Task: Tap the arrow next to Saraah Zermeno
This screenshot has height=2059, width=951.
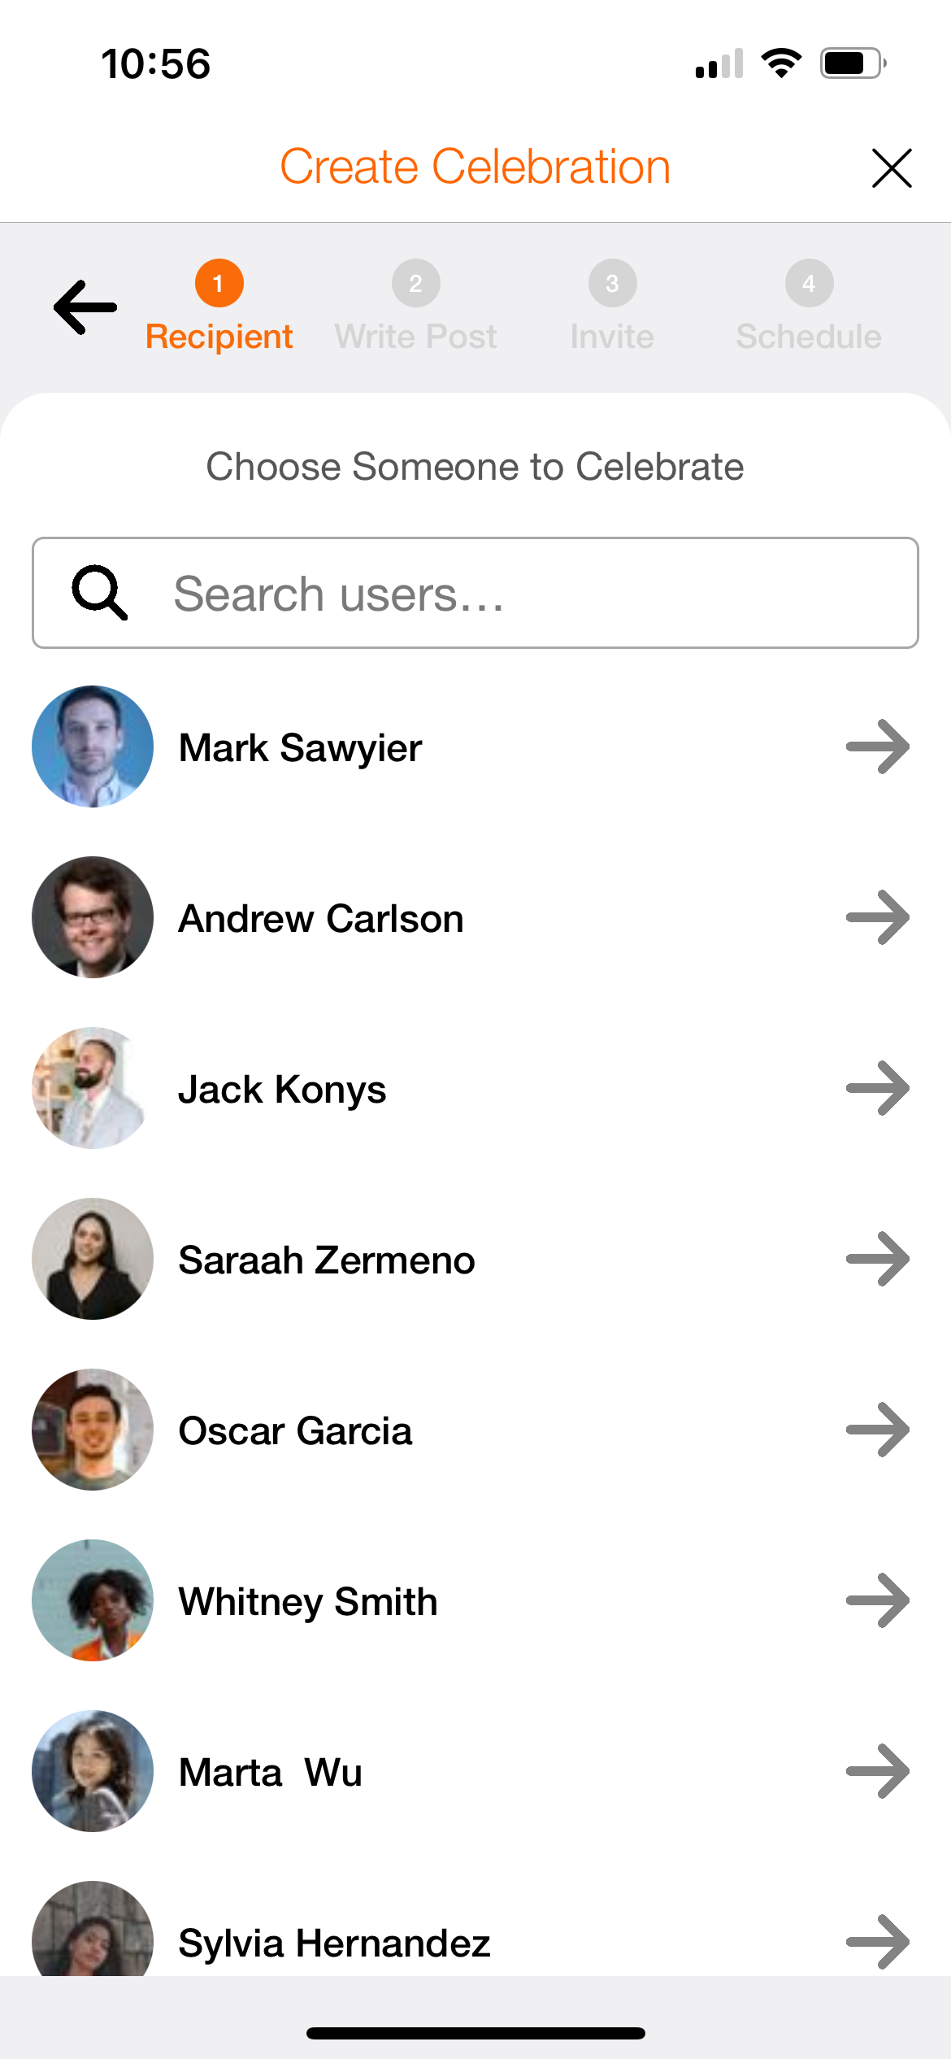Action: [x=878, y=1259]
